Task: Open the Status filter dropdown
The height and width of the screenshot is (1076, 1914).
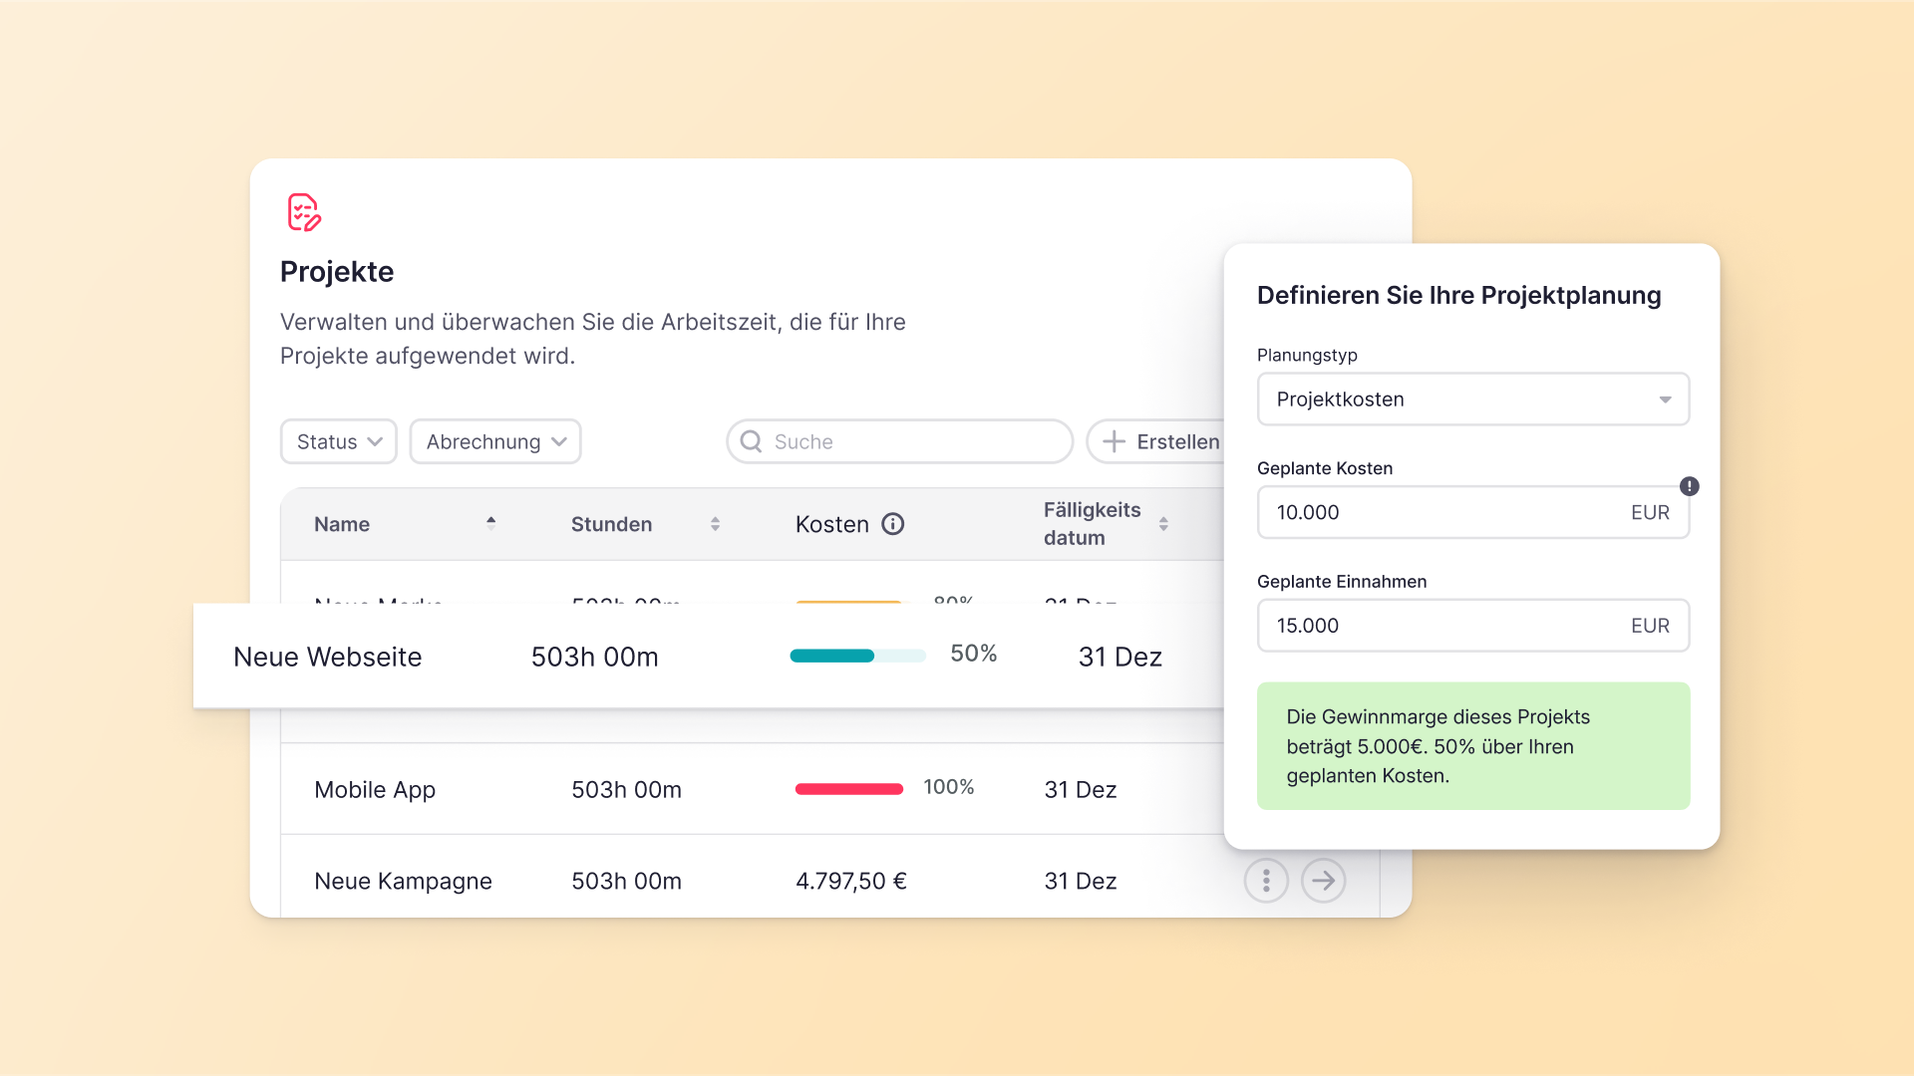Action: tap(339, 441)
